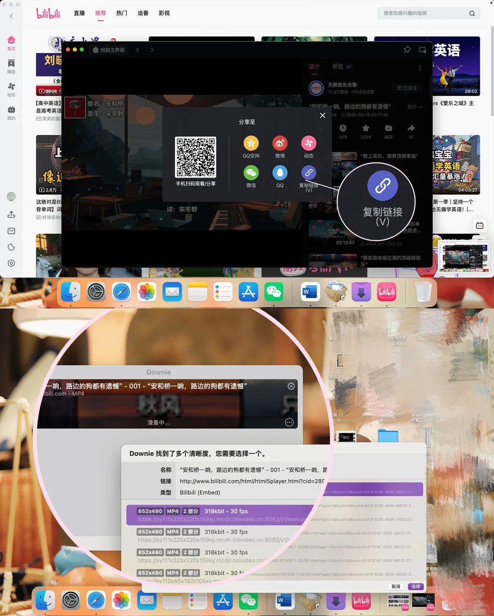Click floating screenshot preview thumbnail
The width and height of the screenshot is (494, 616).
pyautogui.click(x=464, y=257)
